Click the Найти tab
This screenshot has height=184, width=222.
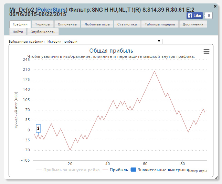click(18, 32)
